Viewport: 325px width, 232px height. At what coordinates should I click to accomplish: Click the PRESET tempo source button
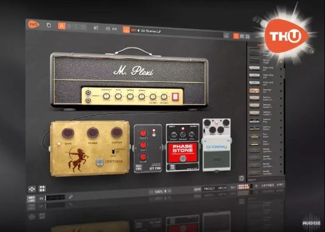pyautogui.click(x=209, y=189)
